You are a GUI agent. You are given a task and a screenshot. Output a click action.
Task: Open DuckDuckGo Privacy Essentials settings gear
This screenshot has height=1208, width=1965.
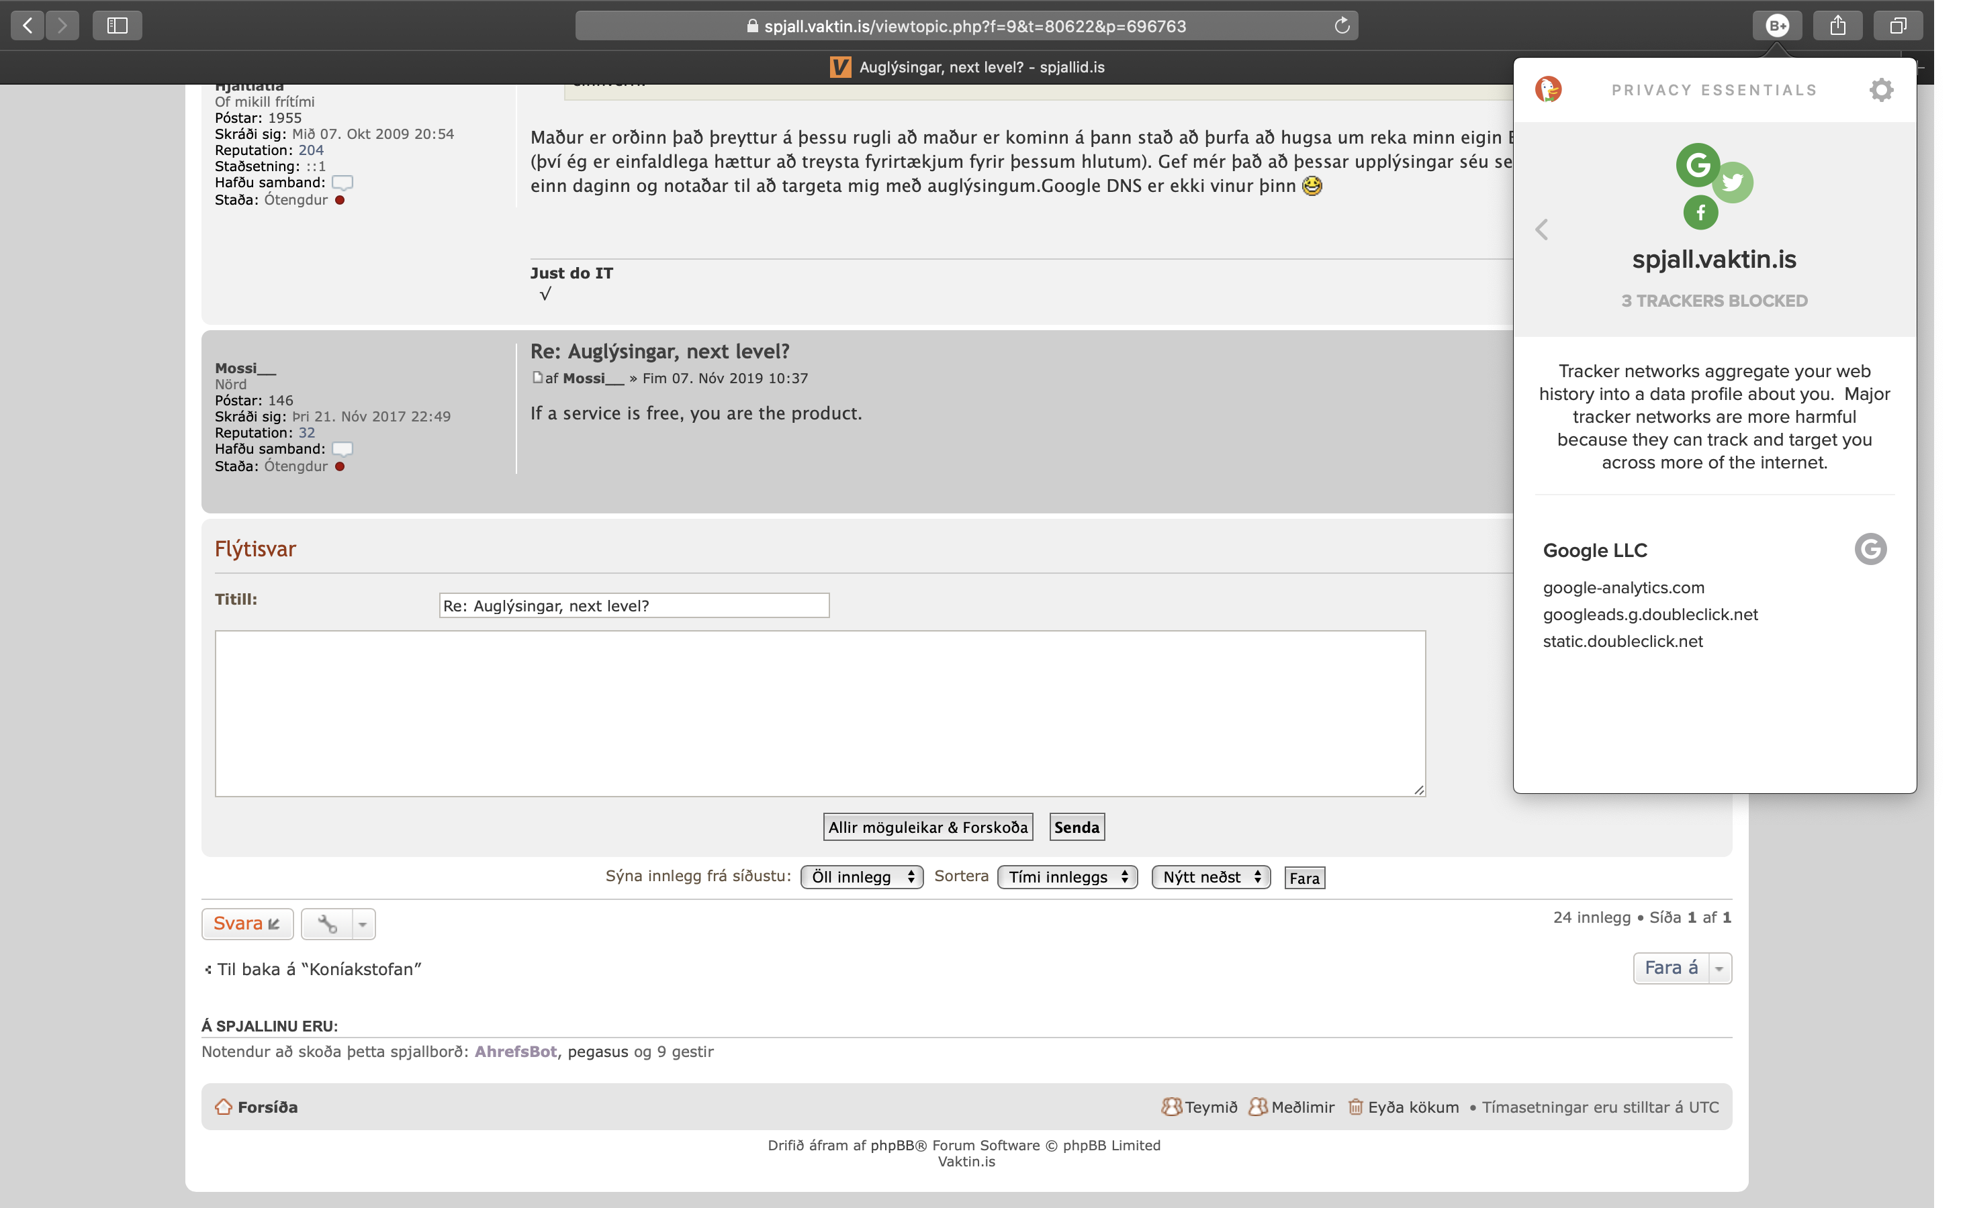(x=1881, y=89)
